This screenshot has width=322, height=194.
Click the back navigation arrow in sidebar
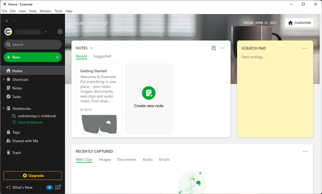(7, 21)
